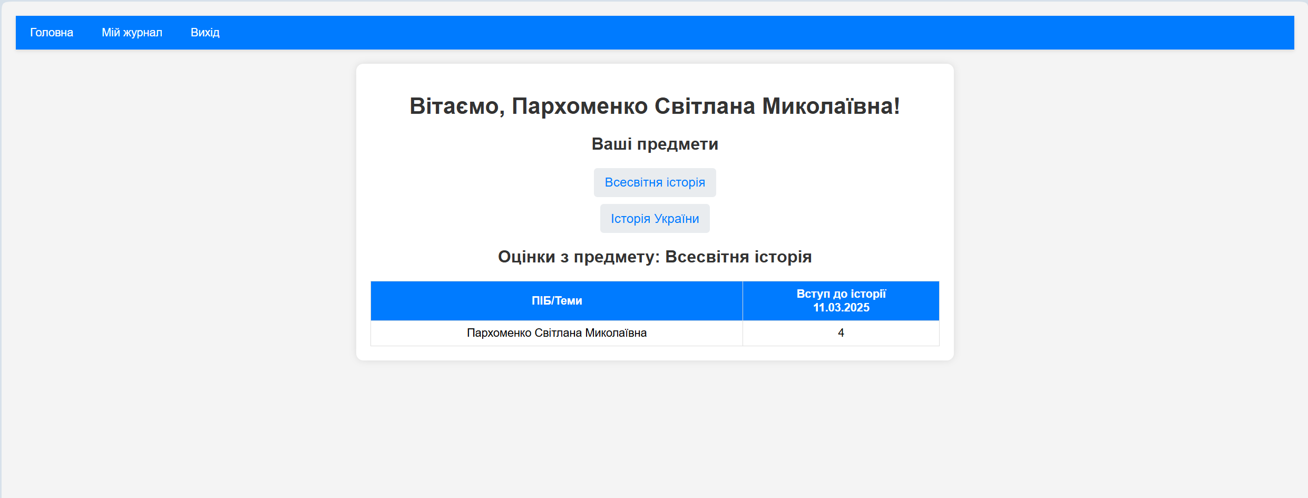Select the Всесвітня історія subject button
This screenshot has width=1308, height=498.
click(655, 182)
